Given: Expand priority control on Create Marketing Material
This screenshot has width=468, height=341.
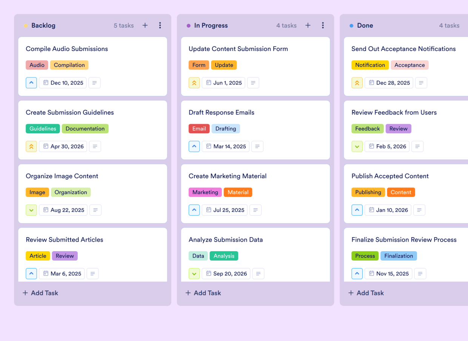Looking at the screenshot, I should coord(194,210).
